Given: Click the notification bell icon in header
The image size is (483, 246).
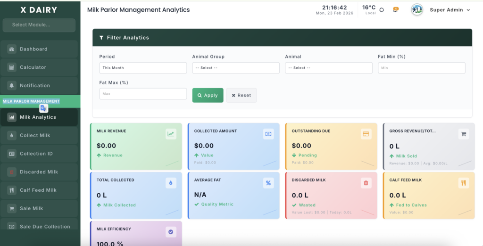Looking at the screenshot, I should [x=395, y=9].
